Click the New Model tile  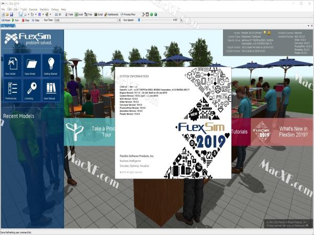(13, 65)
